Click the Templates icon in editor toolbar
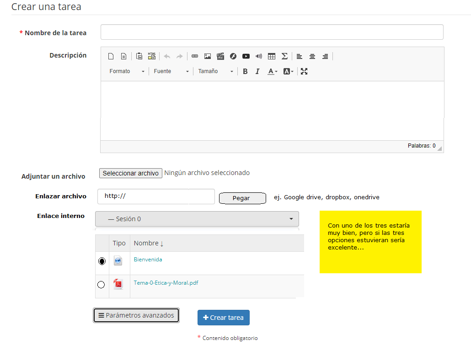This screenshot has width=471, height=361. [x=123, y=56]
